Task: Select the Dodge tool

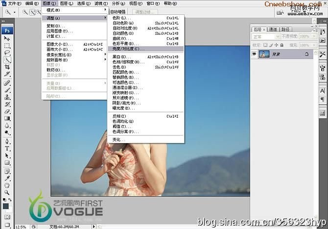Action: (x=7, y=132)
